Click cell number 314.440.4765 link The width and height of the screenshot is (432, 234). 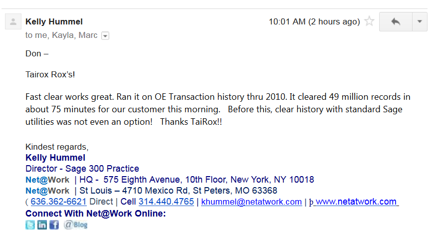166,202
